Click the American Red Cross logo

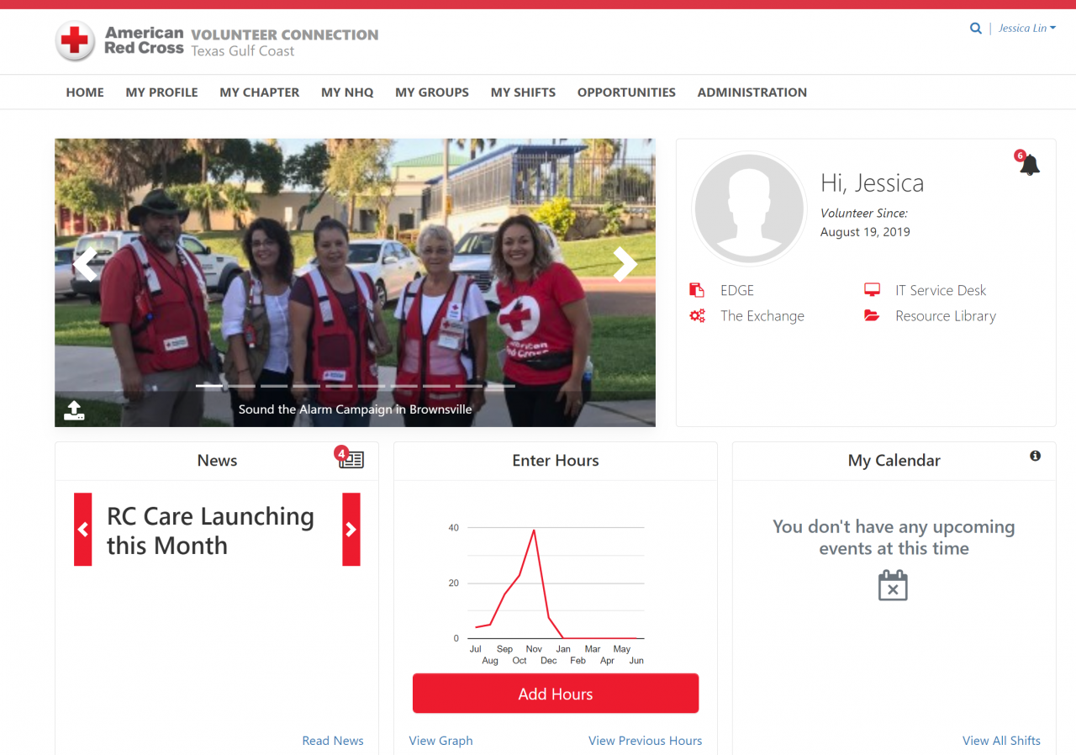(x=119, y=41)
